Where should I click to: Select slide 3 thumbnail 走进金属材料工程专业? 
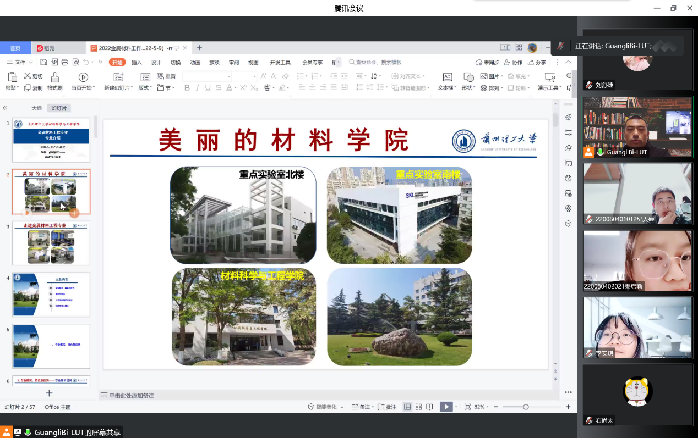[51, 243]
